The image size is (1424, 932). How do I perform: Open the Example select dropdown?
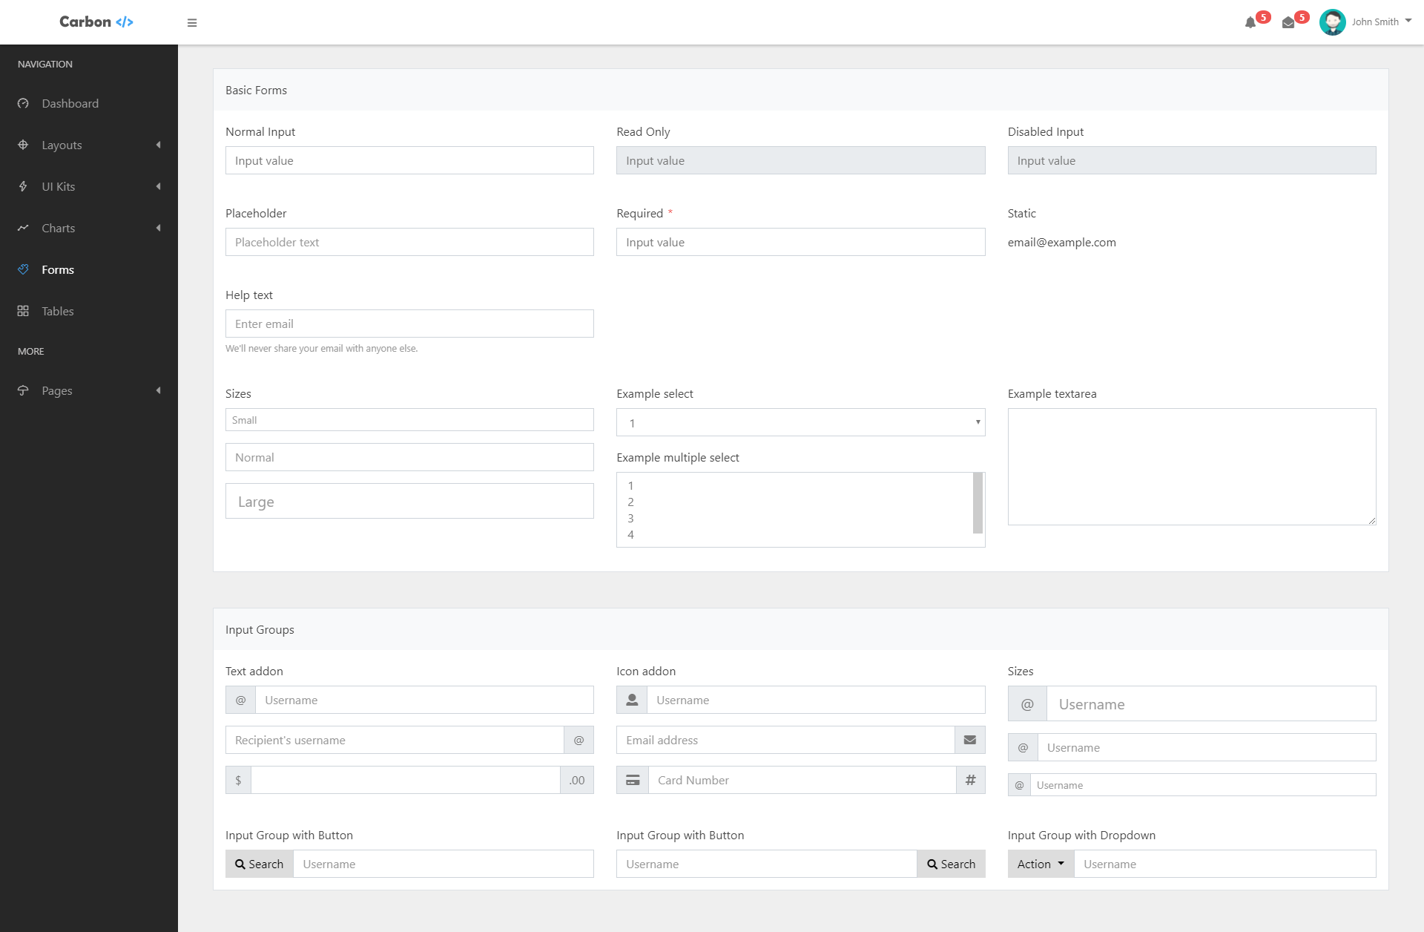coord(800,423)
